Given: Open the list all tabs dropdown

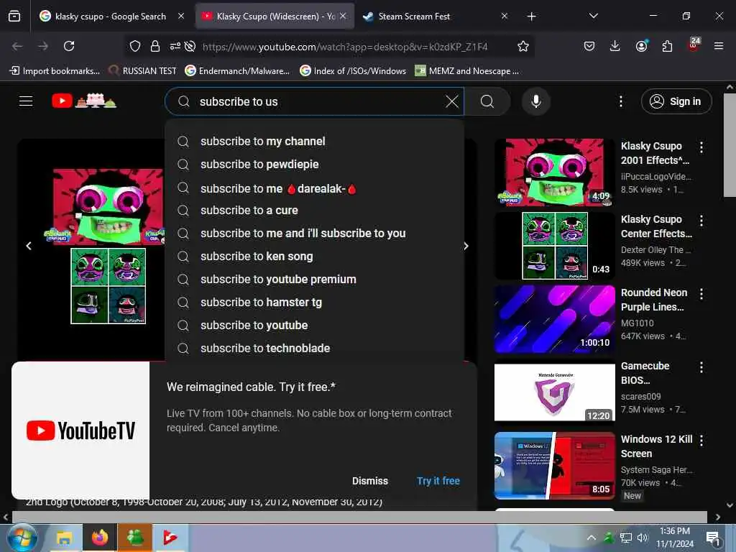Looking at the screenshot, I should pyautogui.click(x=593, y=16).
